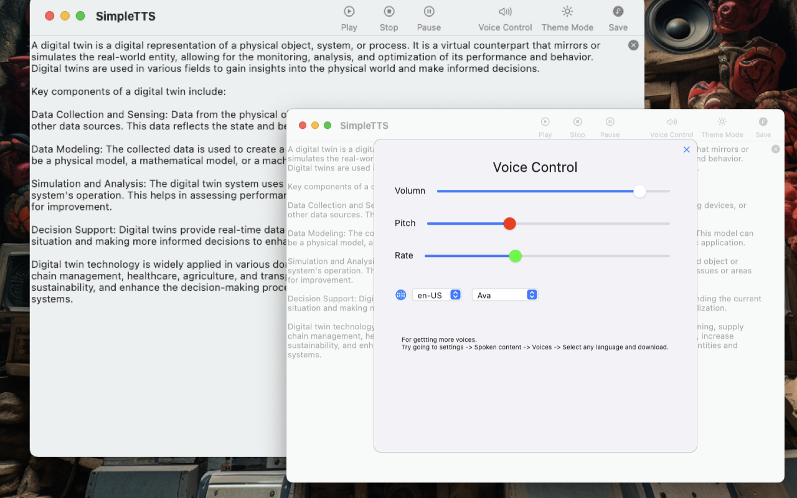The image size is (797, 498).
Task: Click the Rate label
Action: (x=403, y=255)
